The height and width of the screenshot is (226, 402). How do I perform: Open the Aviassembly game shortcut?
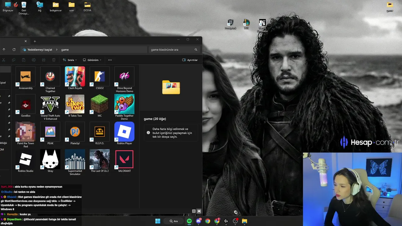[x=25, y=78]
